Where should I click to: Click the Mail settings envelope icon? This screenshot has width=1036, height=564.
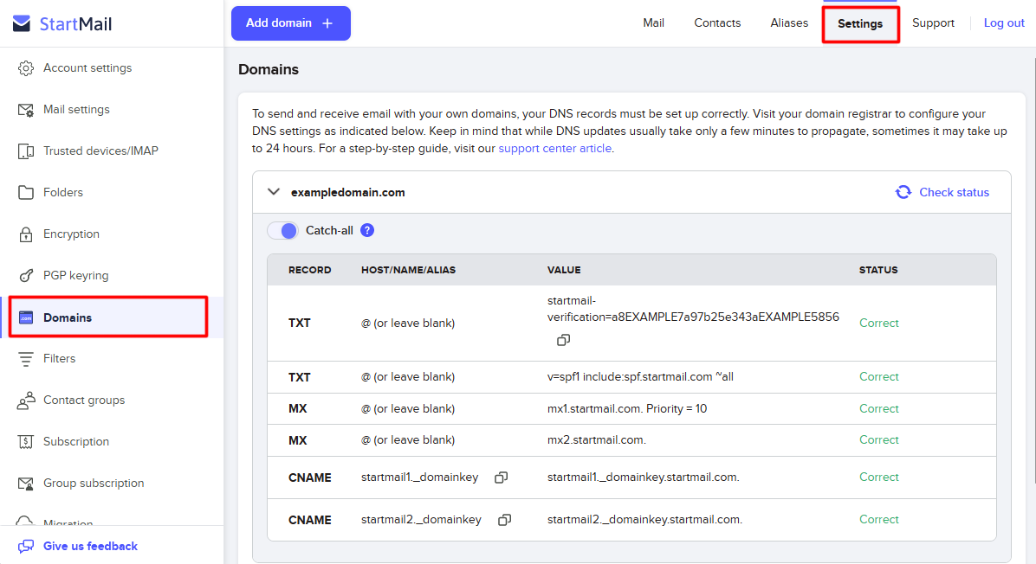(x=26, y=110)
